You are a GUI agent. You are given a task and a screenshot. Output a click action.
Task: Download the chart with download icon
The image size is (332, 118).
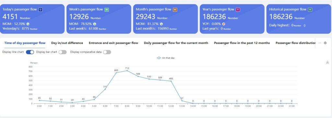[327, 62]
